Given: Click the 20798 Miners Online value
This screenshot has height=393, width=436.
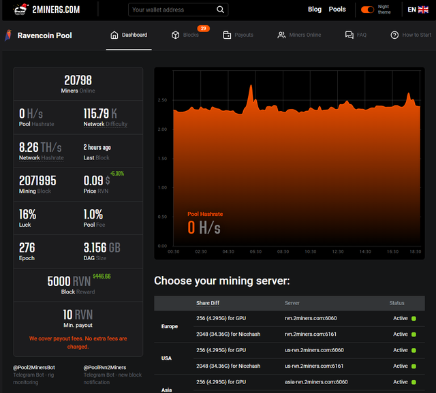Looking at the screenshot, I should tap(78, 80).
